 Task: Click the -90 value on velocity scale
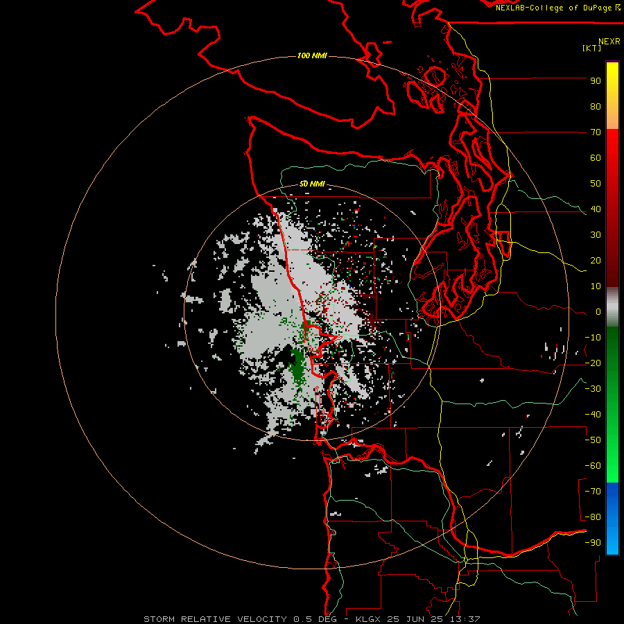593,543
